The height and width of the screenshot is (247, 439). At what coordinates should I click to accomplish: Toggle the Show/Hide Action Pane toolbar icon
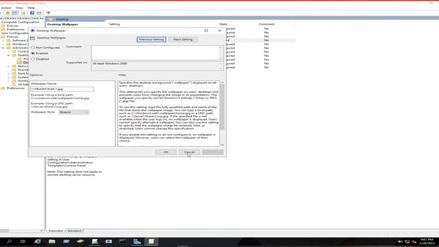click(39, 13)
